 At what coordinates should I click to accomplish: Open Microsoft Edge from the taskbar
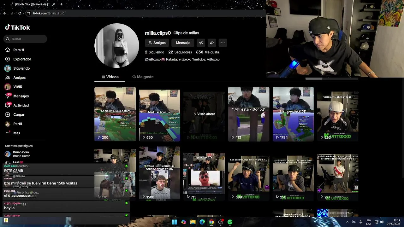(x=202, y=222)
